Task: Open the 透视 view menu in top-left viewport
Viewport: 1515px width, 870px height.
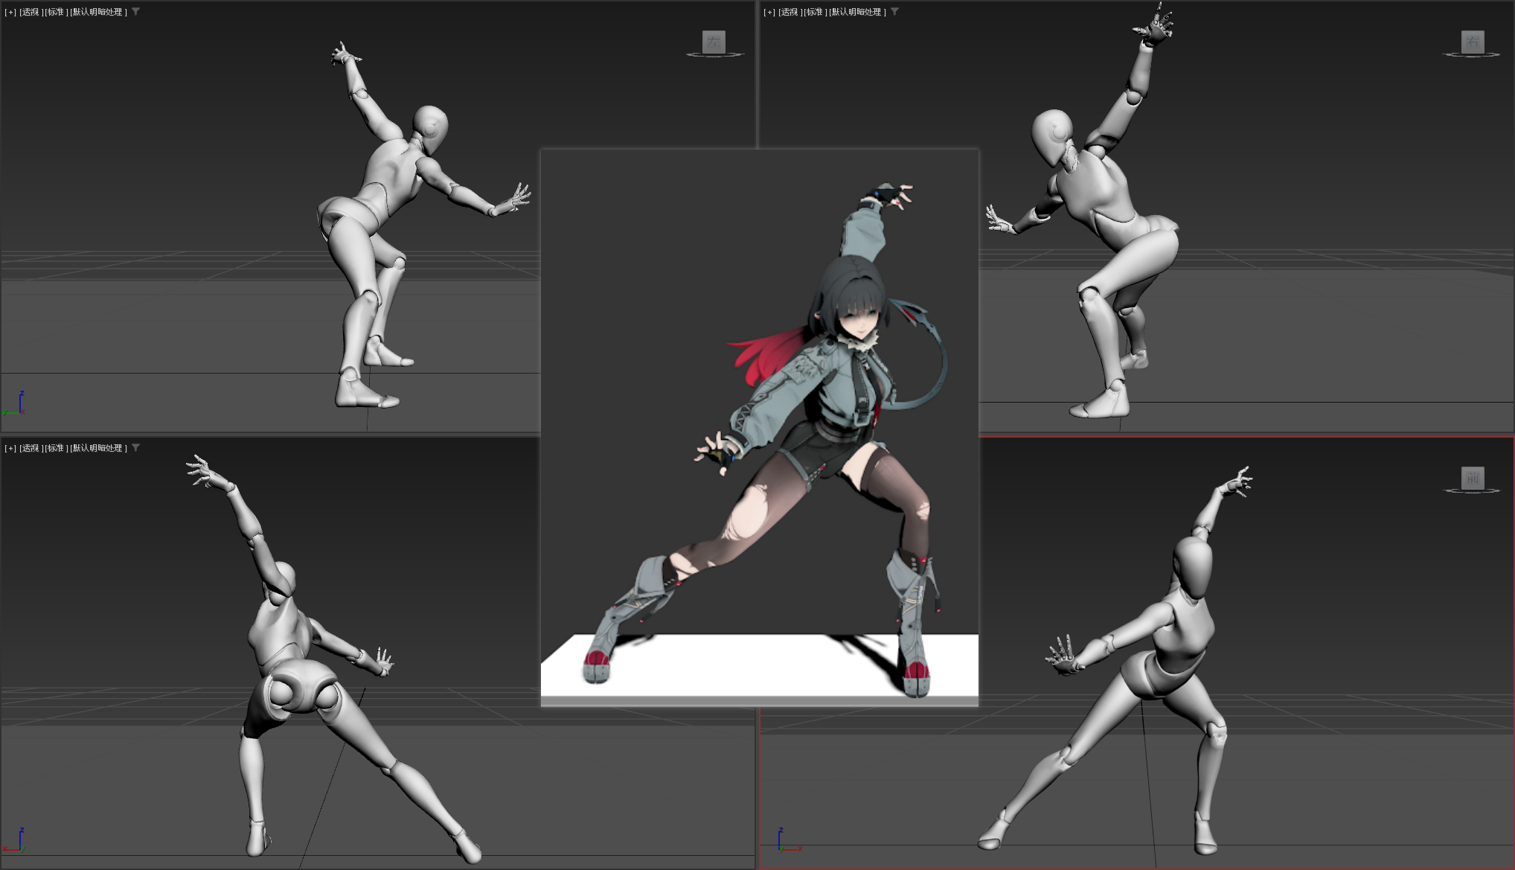Action: point(30,12)
